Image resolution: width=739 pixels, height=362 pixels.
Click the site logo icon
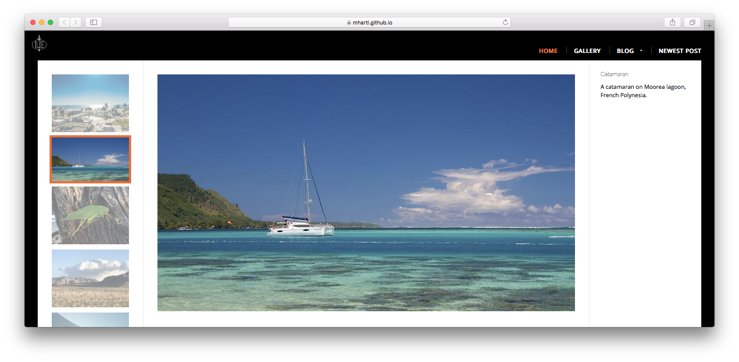pyautogui.click(x=39, y=44)
